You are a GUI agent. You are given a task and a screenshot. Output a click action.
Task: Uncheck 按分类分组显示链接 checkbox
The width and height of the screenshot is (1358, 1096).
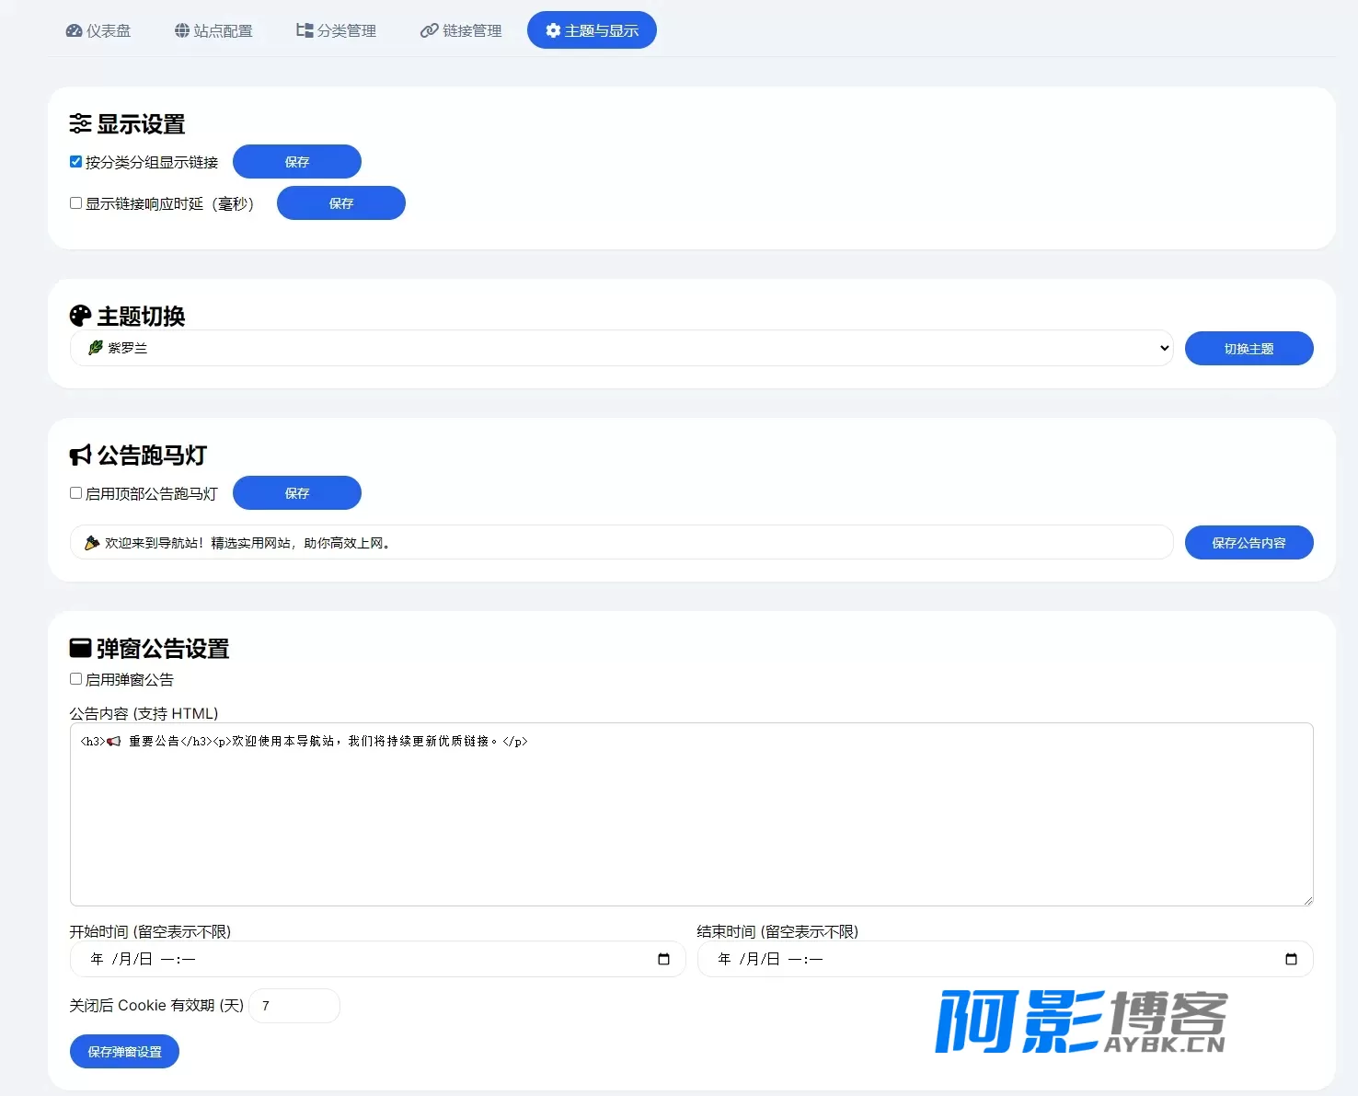75,161
